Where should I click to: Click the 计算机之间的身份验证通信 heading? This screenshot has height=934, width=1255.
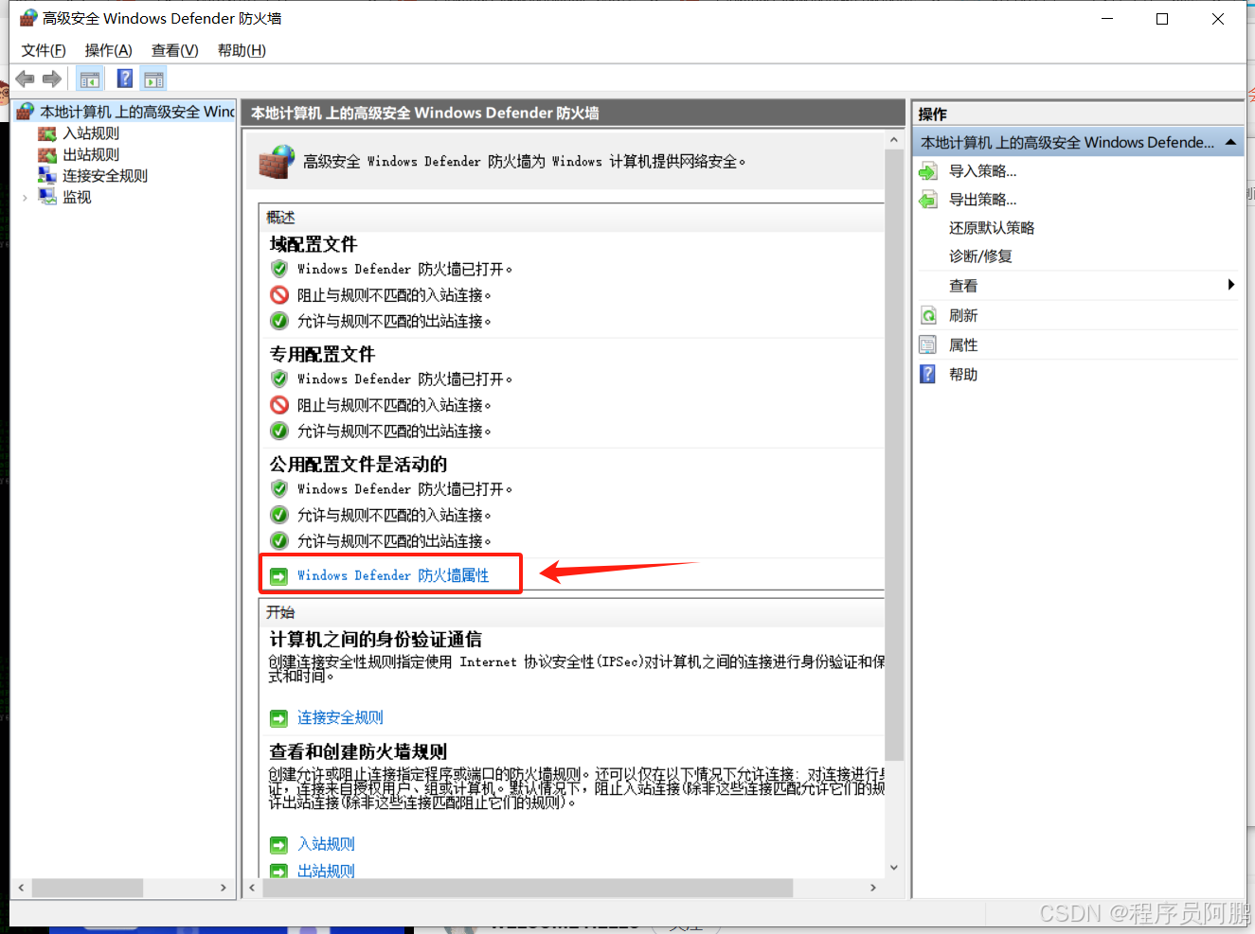[375, 640]
